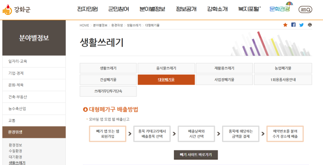This screenshot has height=165, width=323.
Task: Share page on Twitter icon
Action: click(x=302, y=25)
